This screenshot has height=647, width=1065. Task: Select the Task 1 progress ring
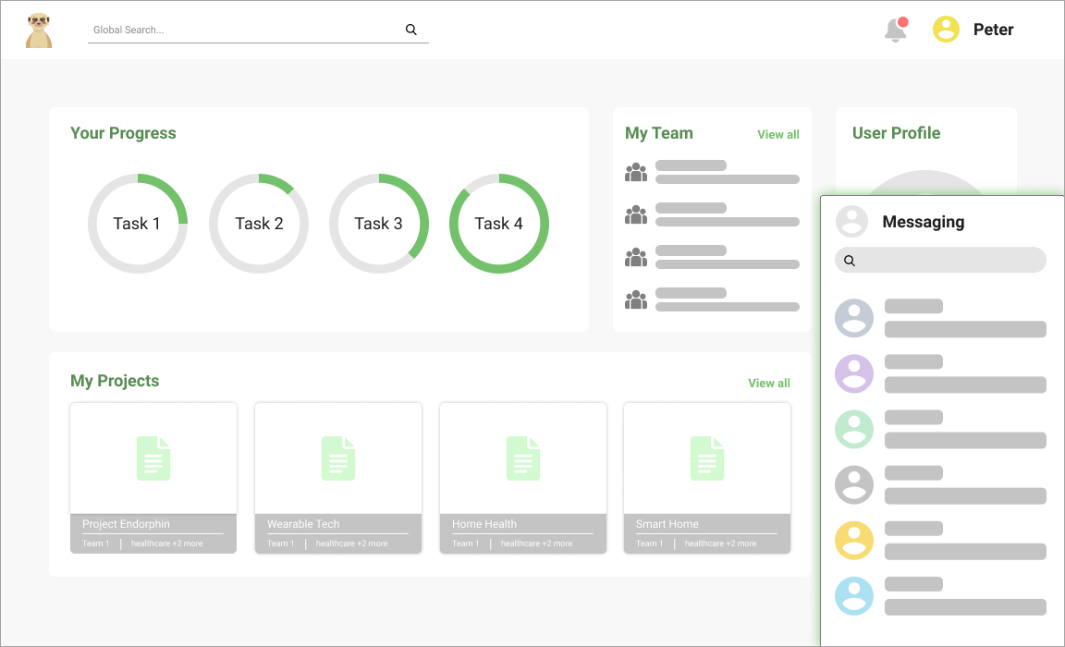pyautogui.click(x=138, y=224)
